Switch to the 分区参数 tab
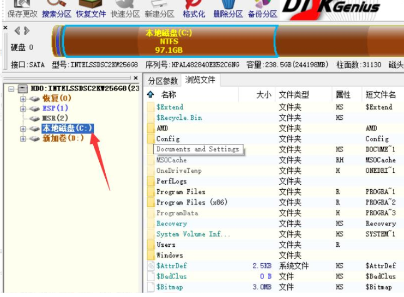404x297 pixels. click(163, 81)
